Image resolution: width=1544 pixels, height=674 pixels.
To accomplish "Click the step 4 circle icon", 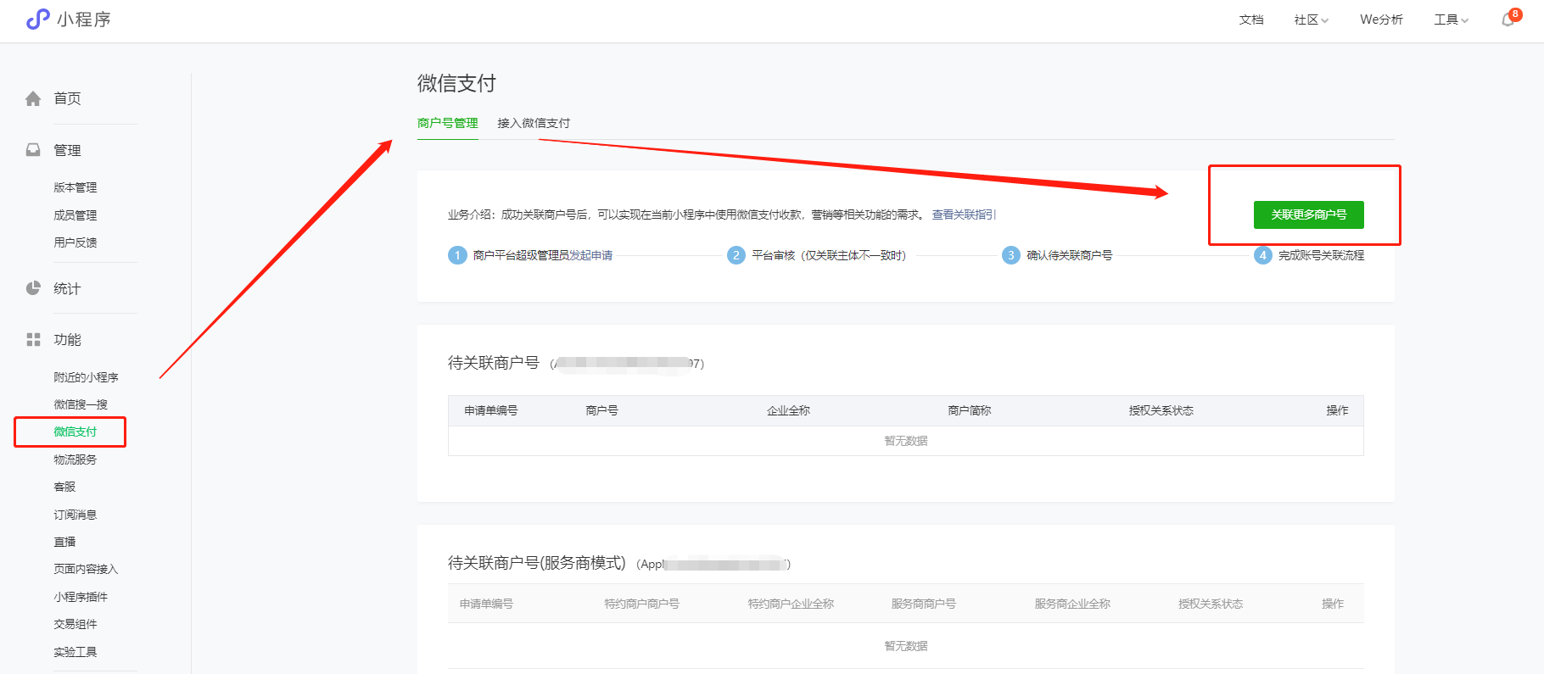I will (1262, 255).
